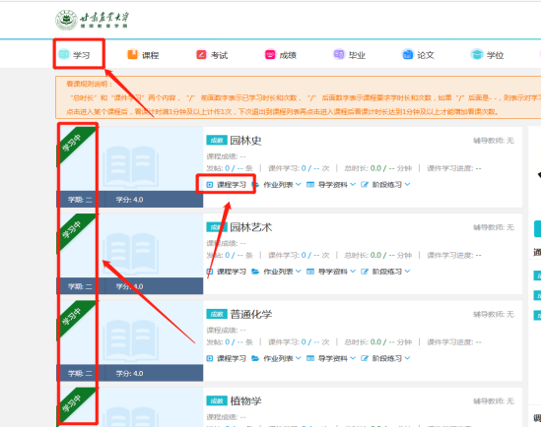Screen dimensions: 542x427
Task: Click the 成教 badge next to 园林艺术
Action: pyautogui.click(x=217, y=227)
